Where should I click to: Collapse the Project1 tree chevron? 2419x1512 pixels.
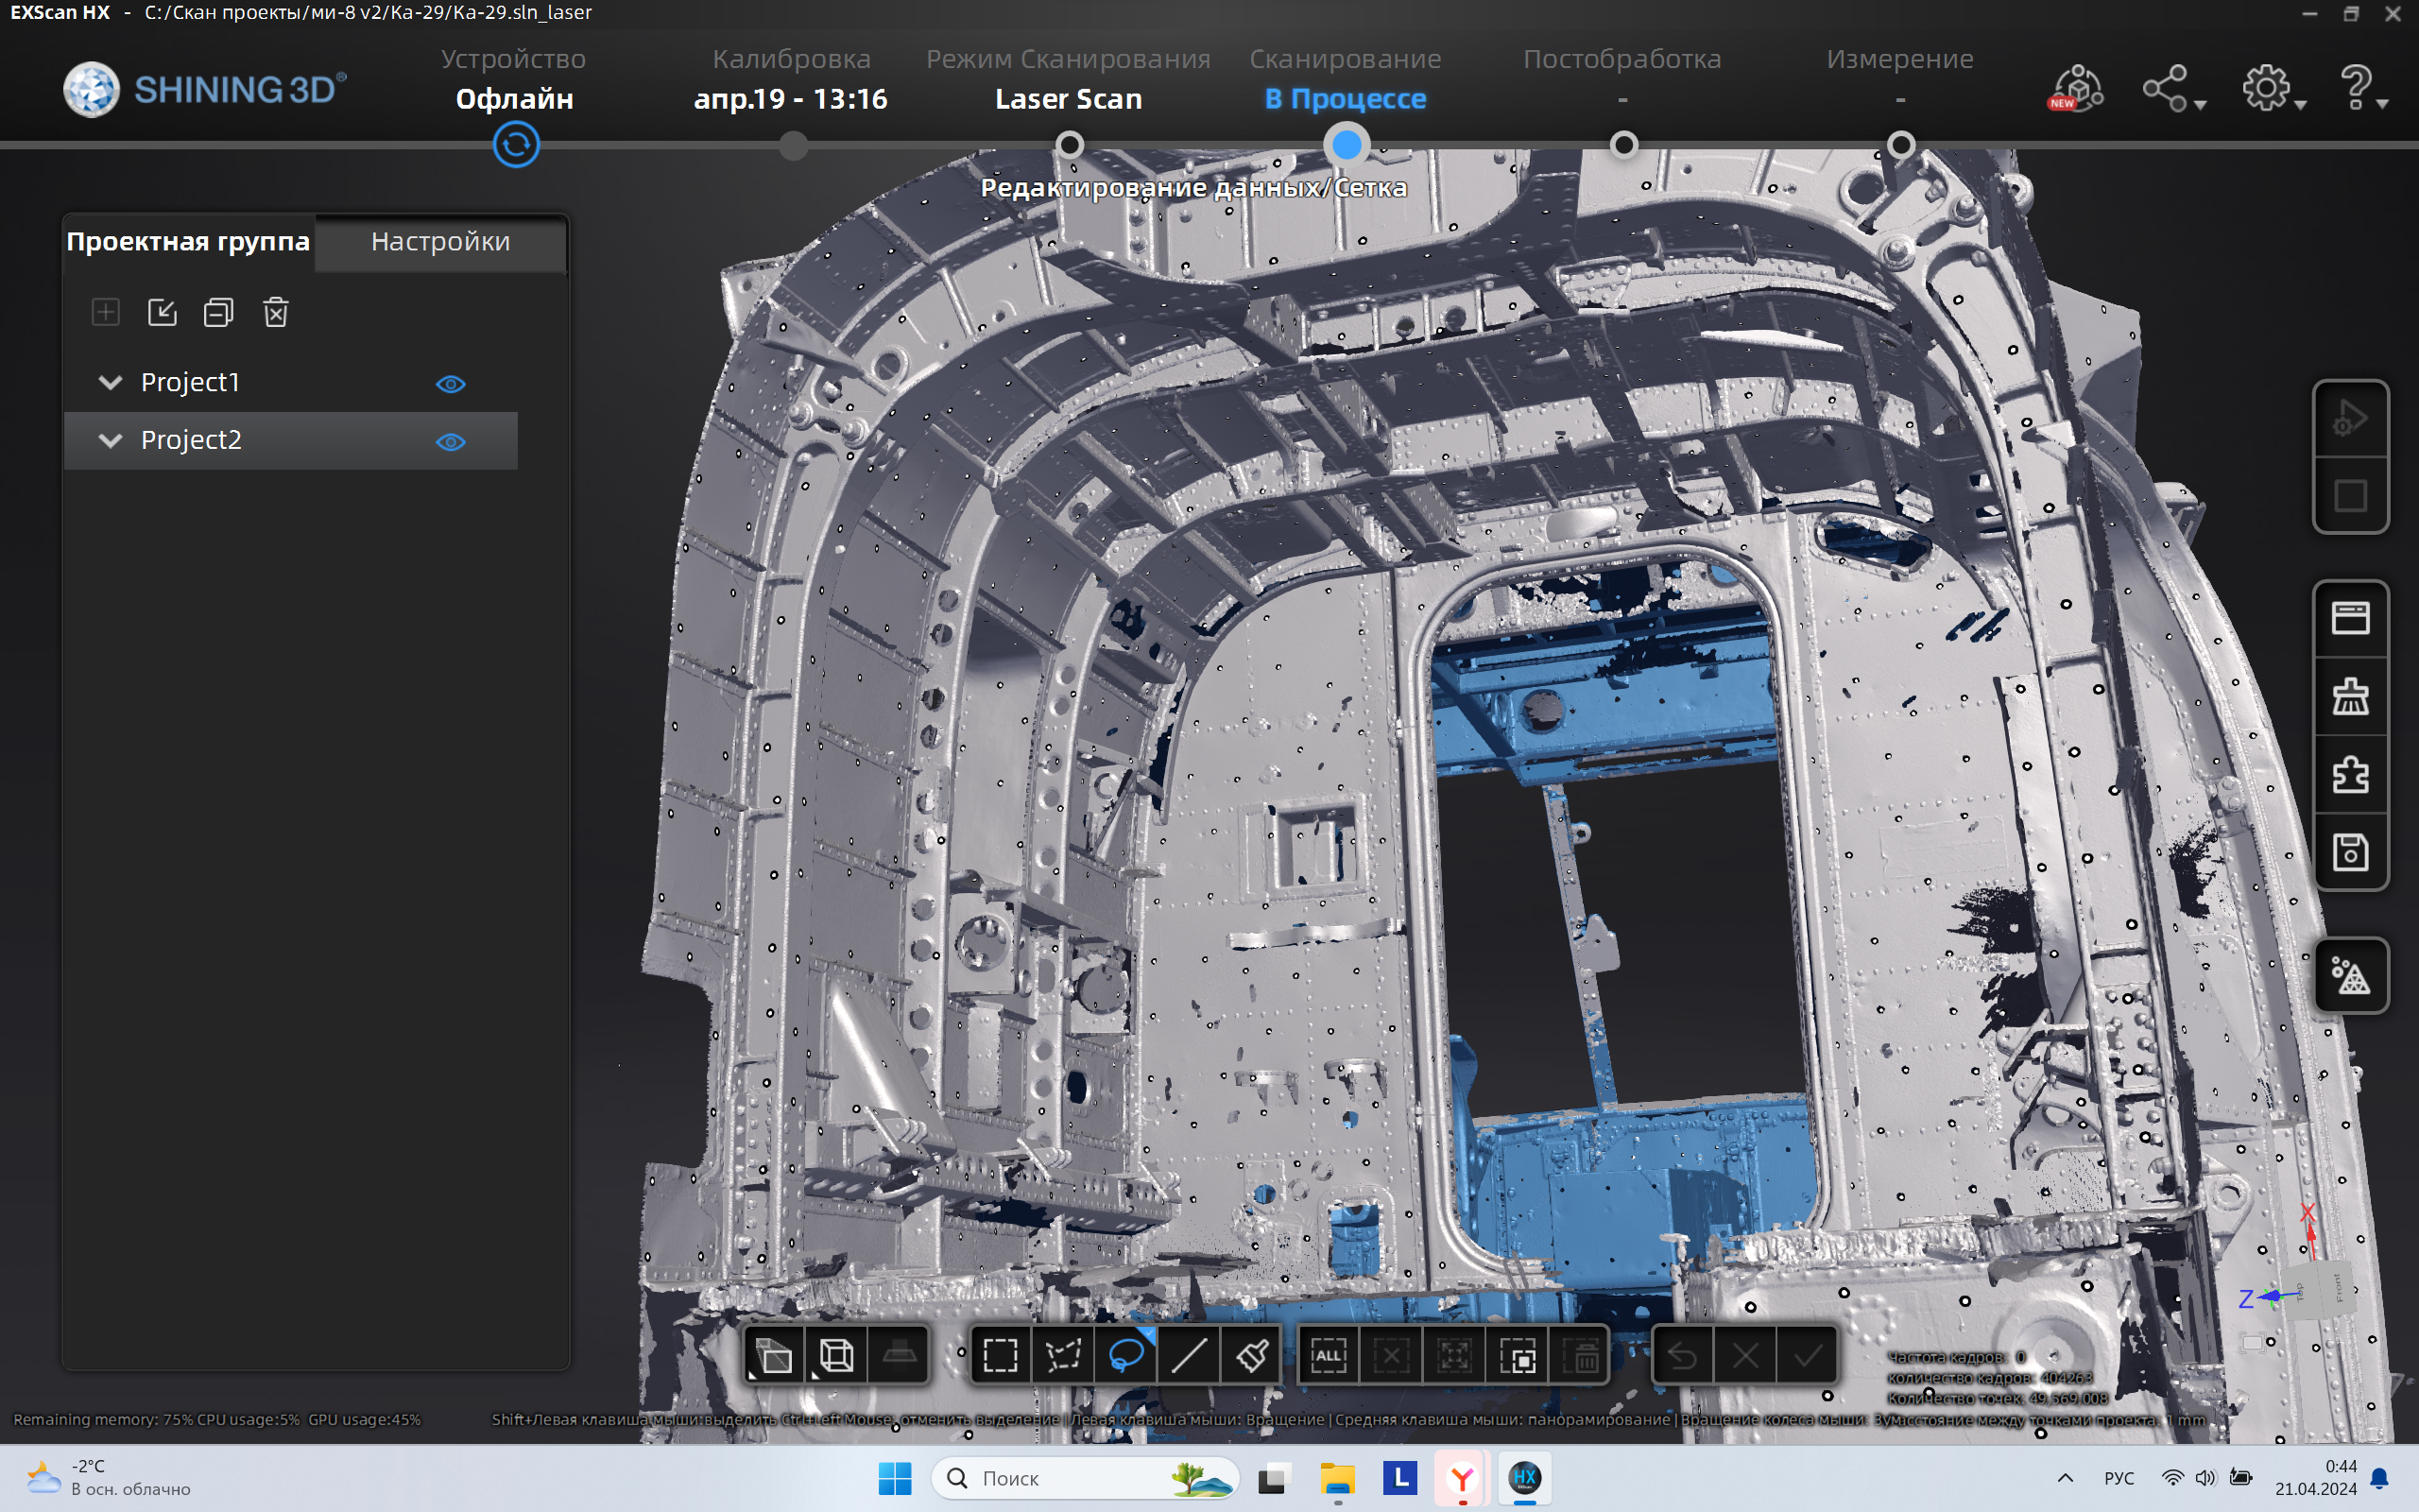click(x=110, y=383)
